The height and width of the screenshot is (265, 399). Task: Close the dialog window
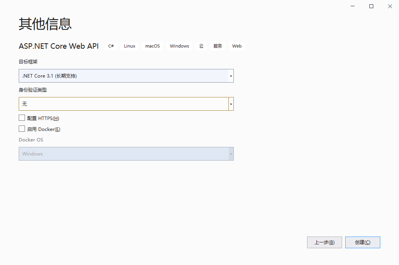click(x=390, y=6)
